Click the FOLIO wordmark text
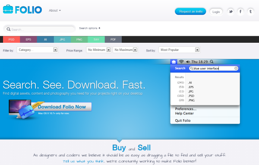259x165 pixels. click(x=28, y=10)
